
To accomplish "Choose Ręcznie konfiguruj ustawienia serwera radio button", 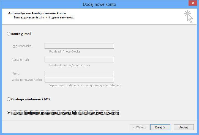I will (9, 112).
